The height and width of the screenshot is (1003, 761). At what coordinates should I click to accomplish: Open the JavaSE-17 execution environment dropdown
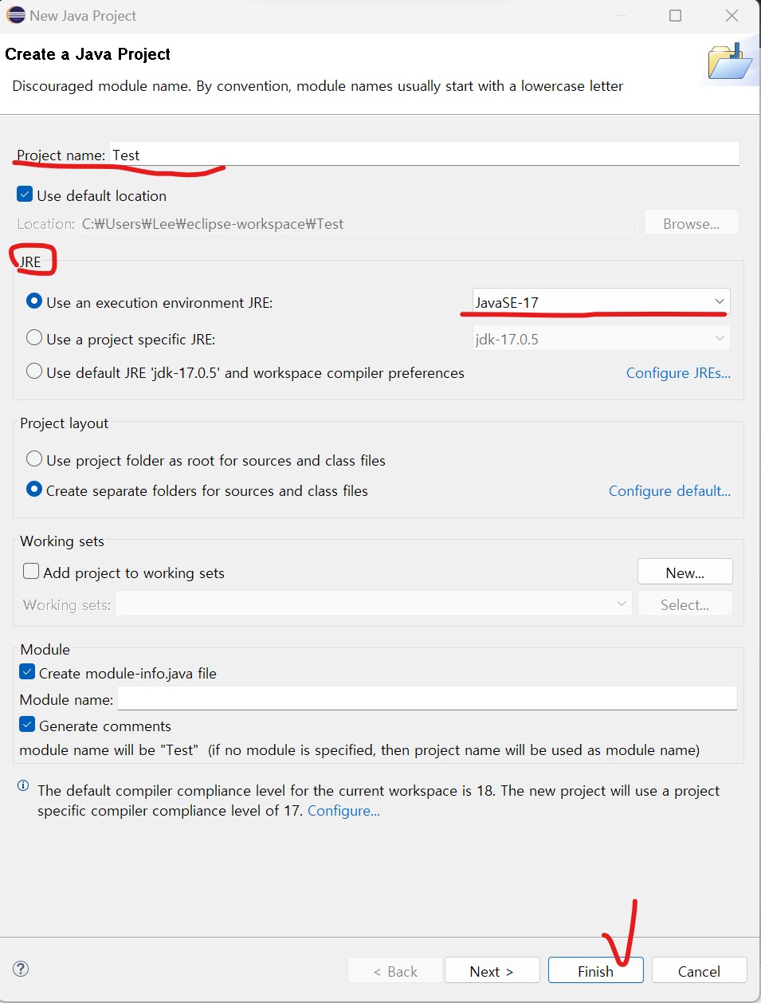pos(601,302)
